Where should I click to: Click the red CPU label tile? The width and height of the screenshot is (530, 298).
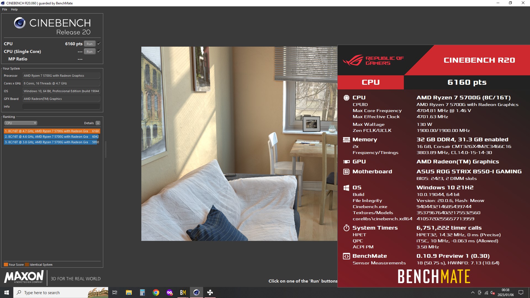(x=370, y=82)
